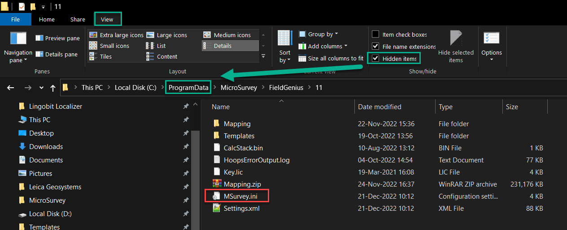This screenshot has width=567, height=230.
Task: Uncheck File name extensions
Action: tap(375, 47)
